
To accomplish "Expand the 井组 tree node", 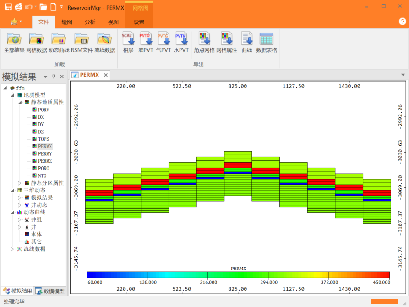I will (19, 220).
